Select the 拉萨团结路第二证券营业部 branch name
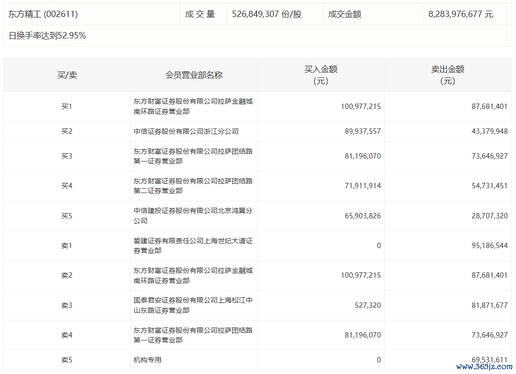The image size is (516, 374). coord(193,186)
